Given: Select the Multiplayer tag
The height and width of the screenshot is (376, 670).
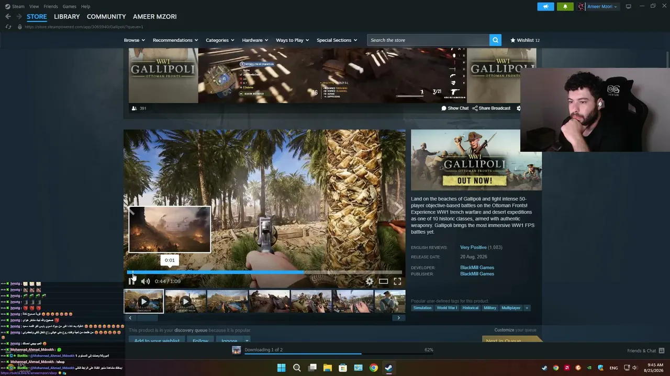Looking at the screenshot, I should point(511,308).
